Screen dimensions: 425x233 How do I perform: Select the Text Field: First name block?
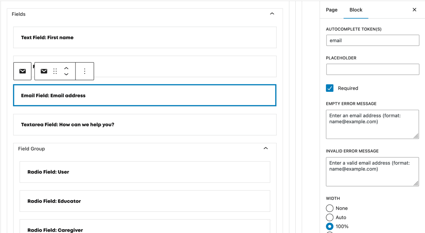point(144,37)
